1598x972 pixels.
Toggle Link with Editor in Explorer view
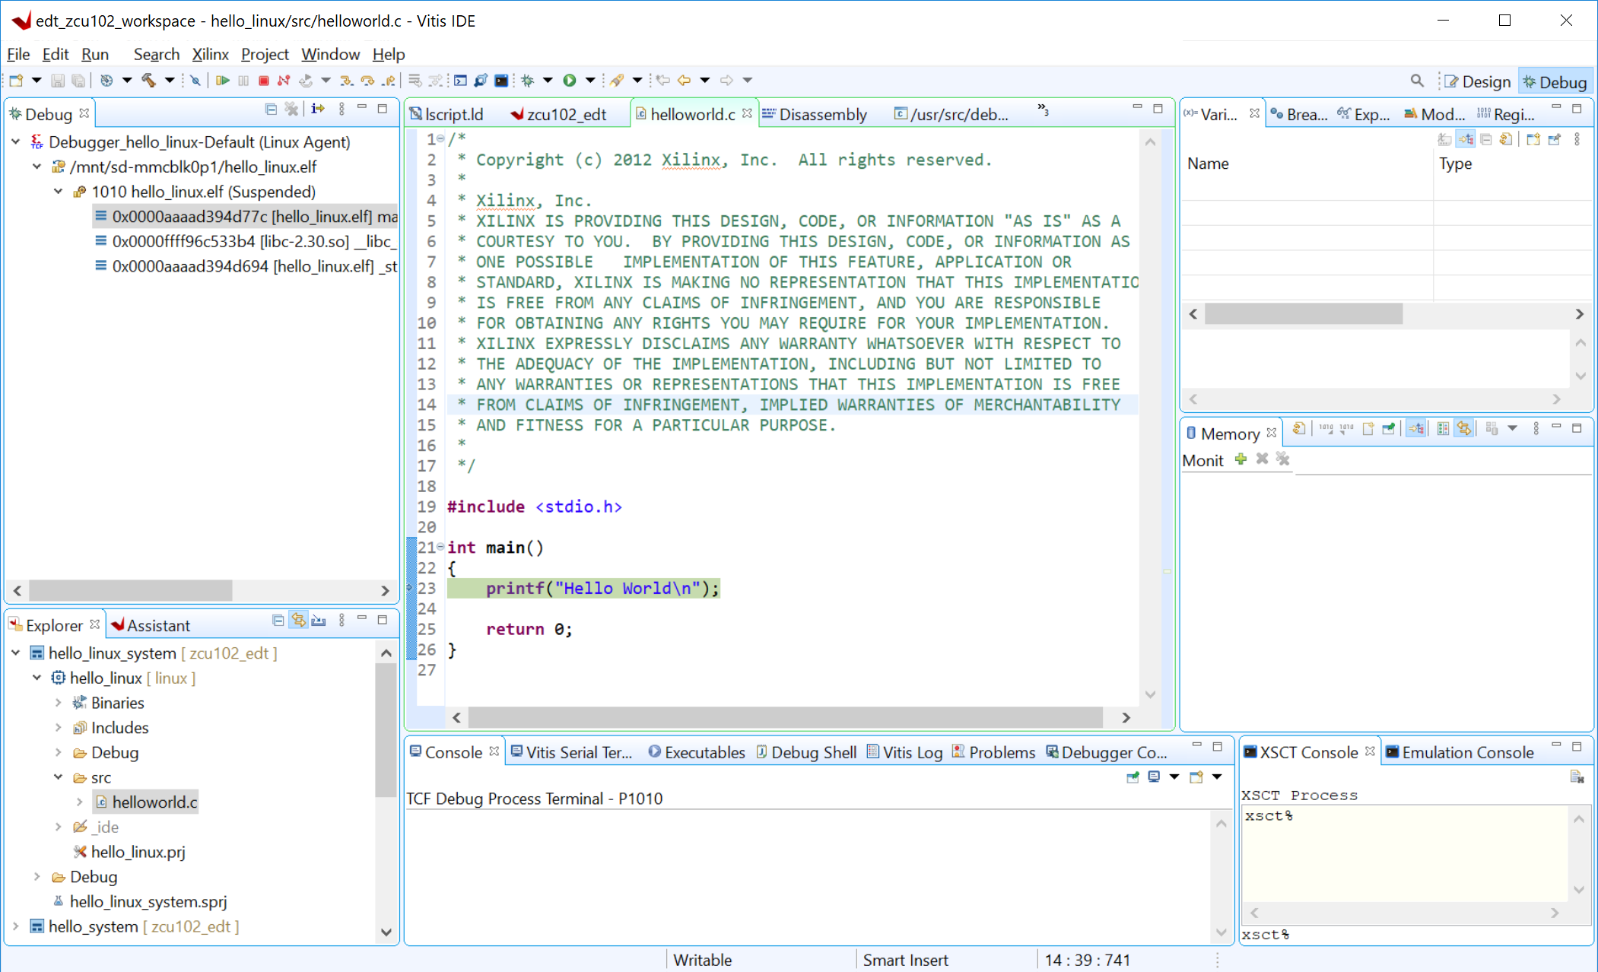pyautogui.click(x=298, y=621)
